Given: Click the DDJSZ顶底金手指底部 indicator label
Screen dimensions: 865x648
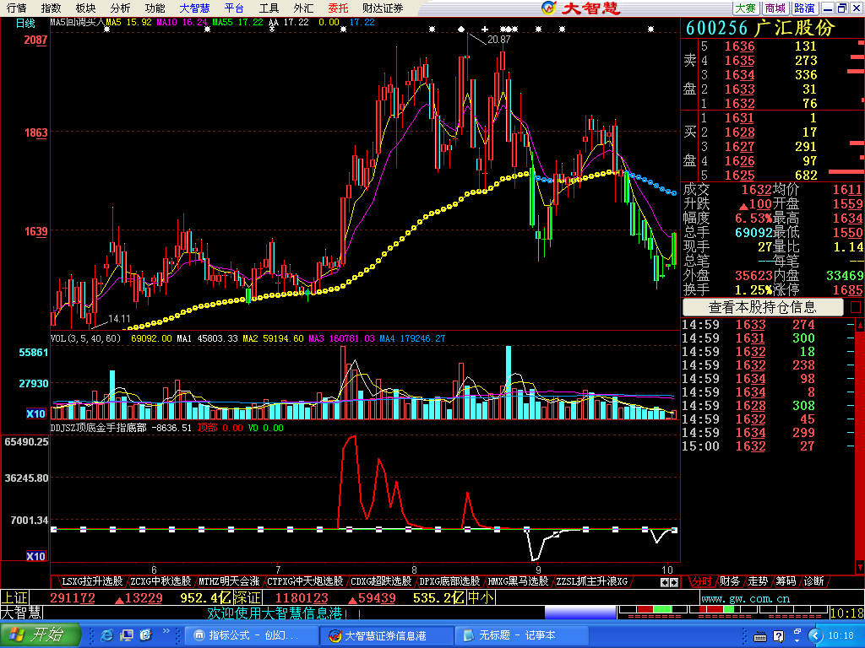Looking at the screenshot, I should click(98, 428).
